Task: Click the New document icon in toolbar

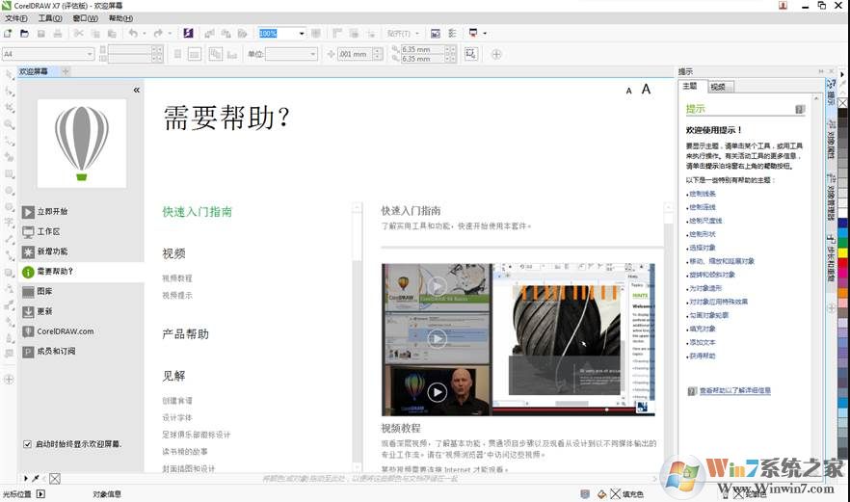Action: tap(9, 34)
